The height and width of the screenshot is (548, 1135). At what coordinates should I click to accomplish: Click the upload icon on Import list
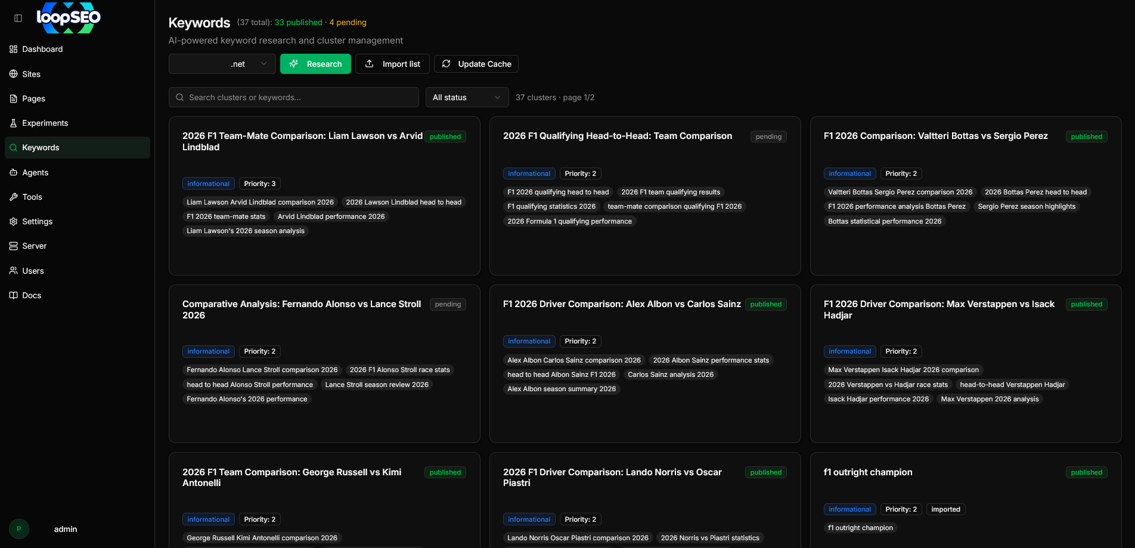tap(370, 64)
